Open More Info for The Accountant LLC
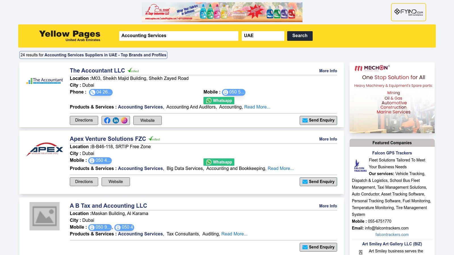Viewport: 454px width, 255px height. pyautogui.click(x=328, y=71)
